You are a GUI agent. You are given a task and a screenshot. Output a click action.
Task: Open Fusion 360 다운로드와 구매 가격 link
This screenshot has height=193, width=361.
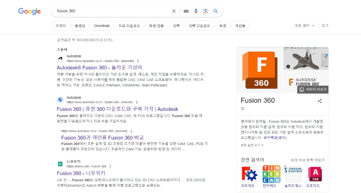(x=117, y=109)
